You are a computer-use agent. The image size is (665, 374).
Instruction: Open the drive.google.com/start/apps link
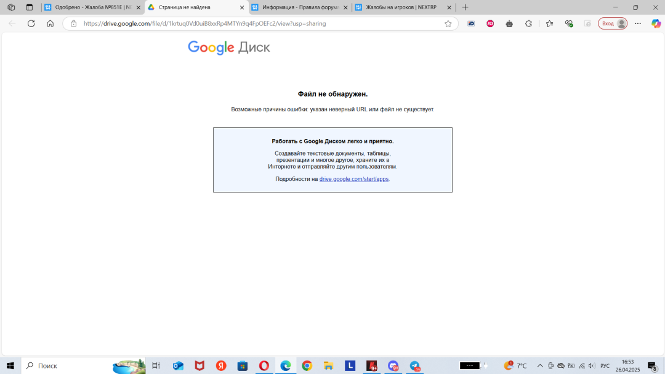tap(353, 179)
